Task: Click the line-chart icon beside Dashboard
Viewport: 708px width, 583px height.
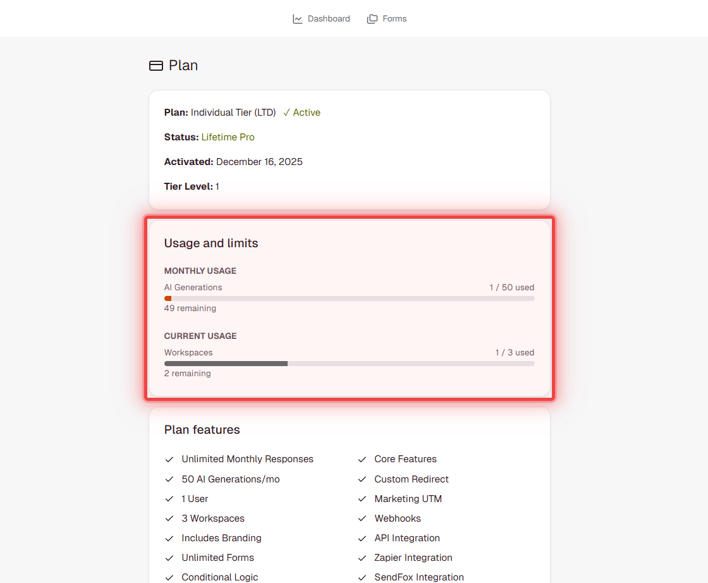Action: [296, 18]
